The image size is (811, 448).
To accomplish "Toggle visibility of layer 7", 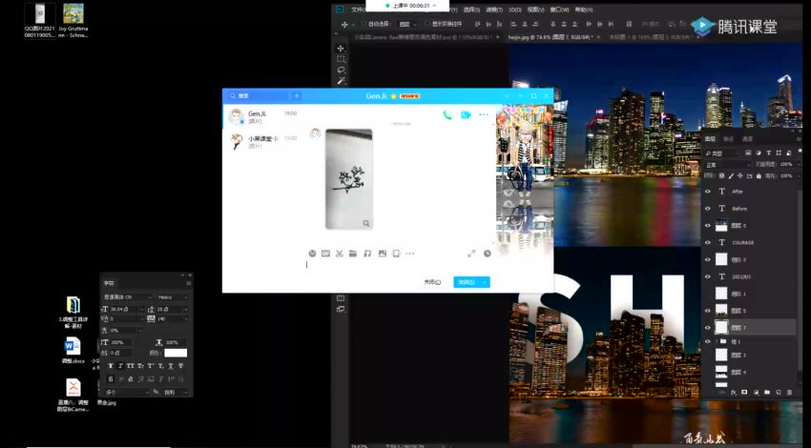I will point(708,327).
